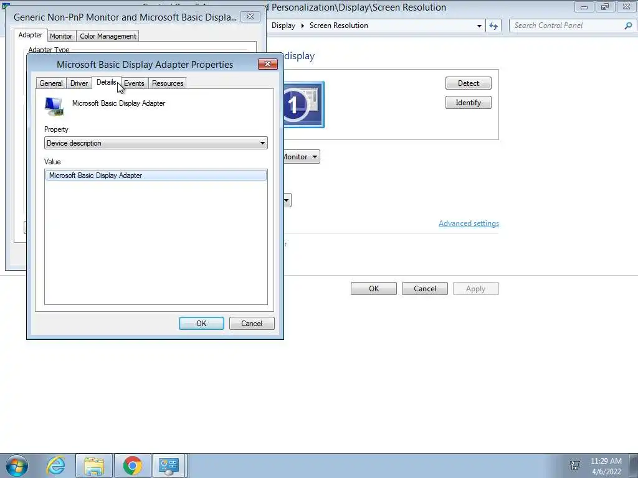The width and height of the screenshot is (638, 478).
Task: Open breadcrumb arrow before Screen Resolution
Action: pos(302,26)
